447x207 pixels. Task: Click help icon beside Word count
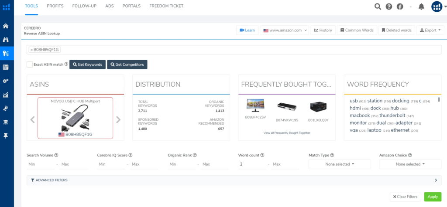[x=262, y=155]
